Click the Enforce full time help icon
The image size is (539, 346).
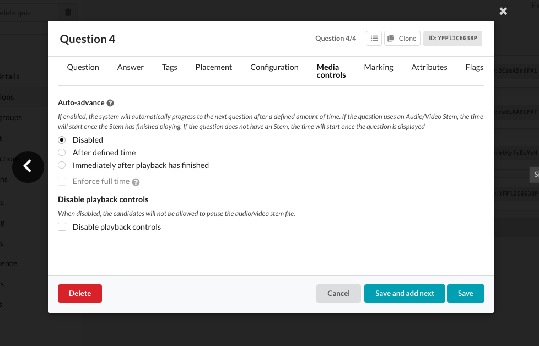[x=136, y=182]
